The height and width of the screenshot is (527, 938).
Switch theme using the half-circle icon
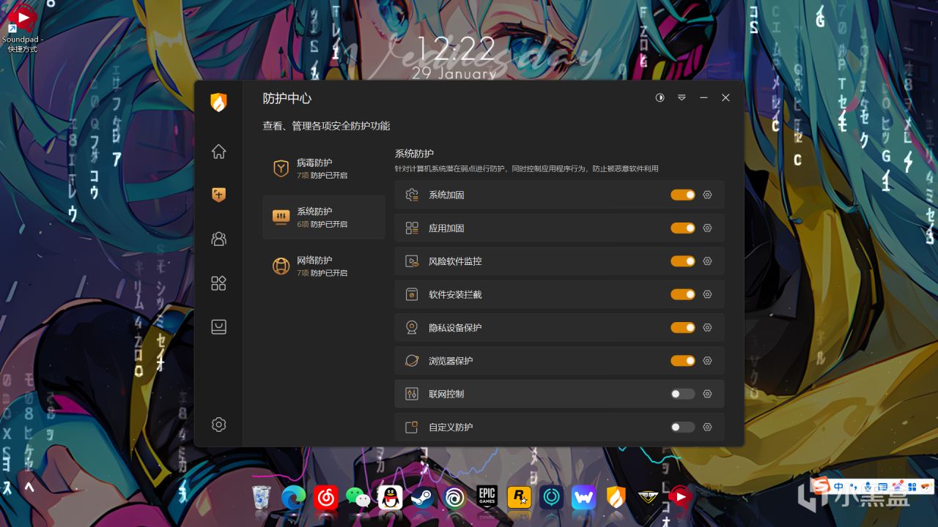(x=660, y=97)
